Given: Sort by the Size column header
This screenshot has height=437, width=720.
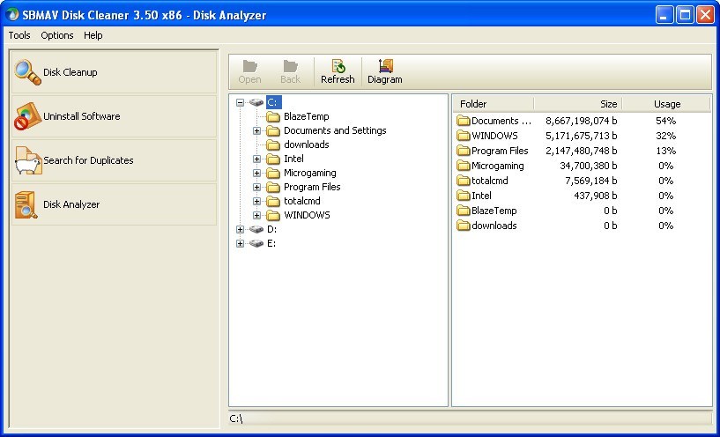Looking at the screenshot, I should tap(577, 104).
